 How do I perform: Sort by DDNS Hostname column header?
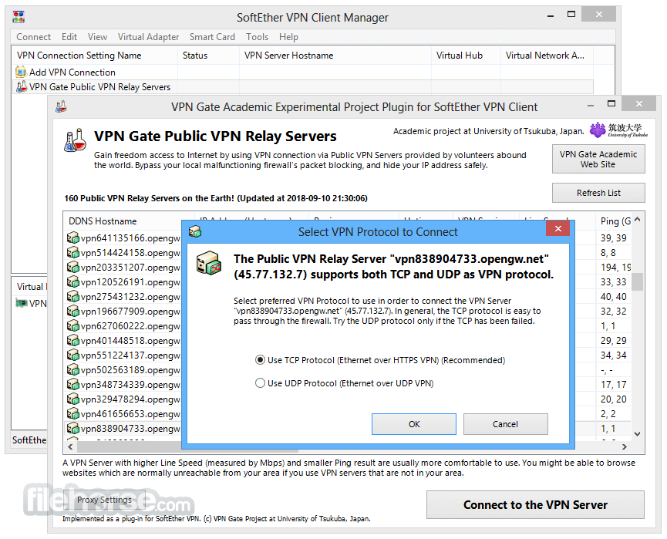(x=129, y=221)
